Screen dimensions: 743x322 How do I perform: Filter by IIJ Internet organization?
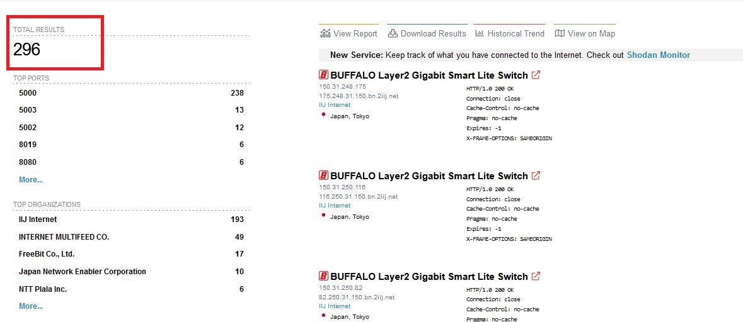click(x=38, y=219)
